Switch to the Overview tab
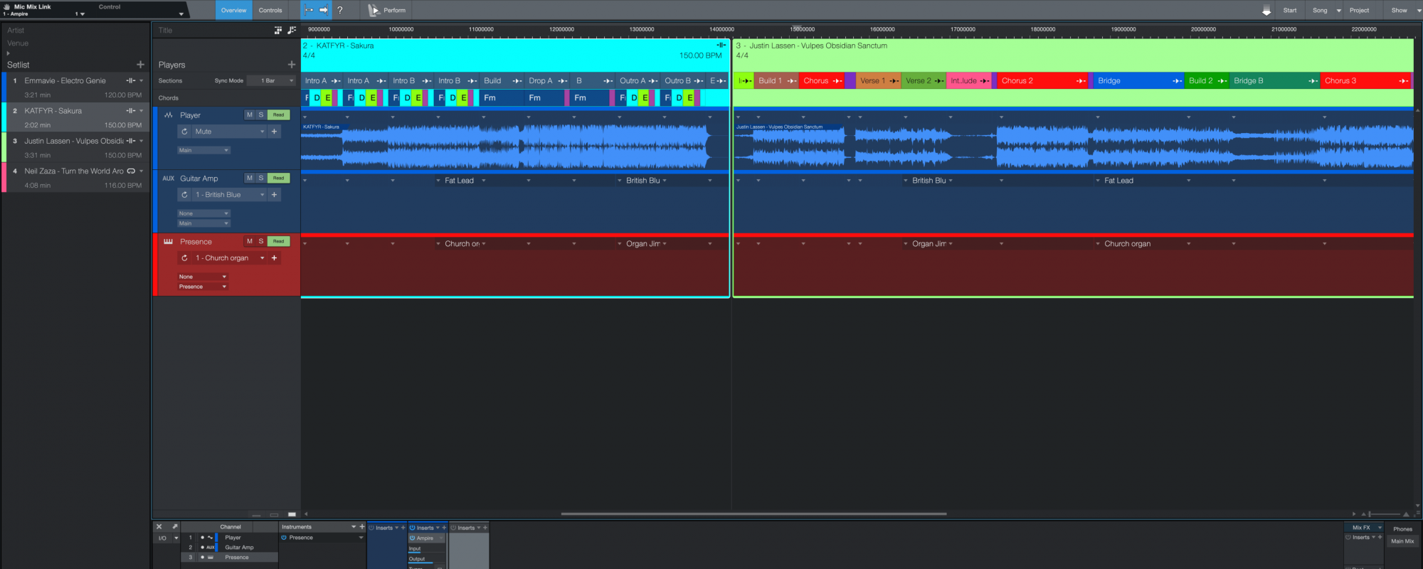 coord(233,10)
